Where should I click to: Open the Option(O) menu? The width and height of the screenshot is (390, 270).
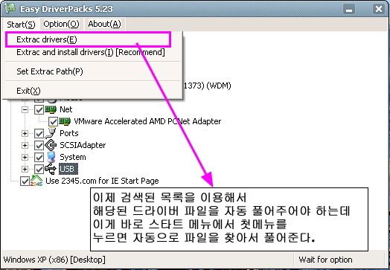point(61,24)
